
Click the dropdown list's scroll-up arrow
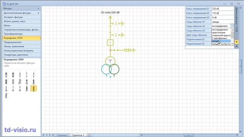click(x=232, y=30)
